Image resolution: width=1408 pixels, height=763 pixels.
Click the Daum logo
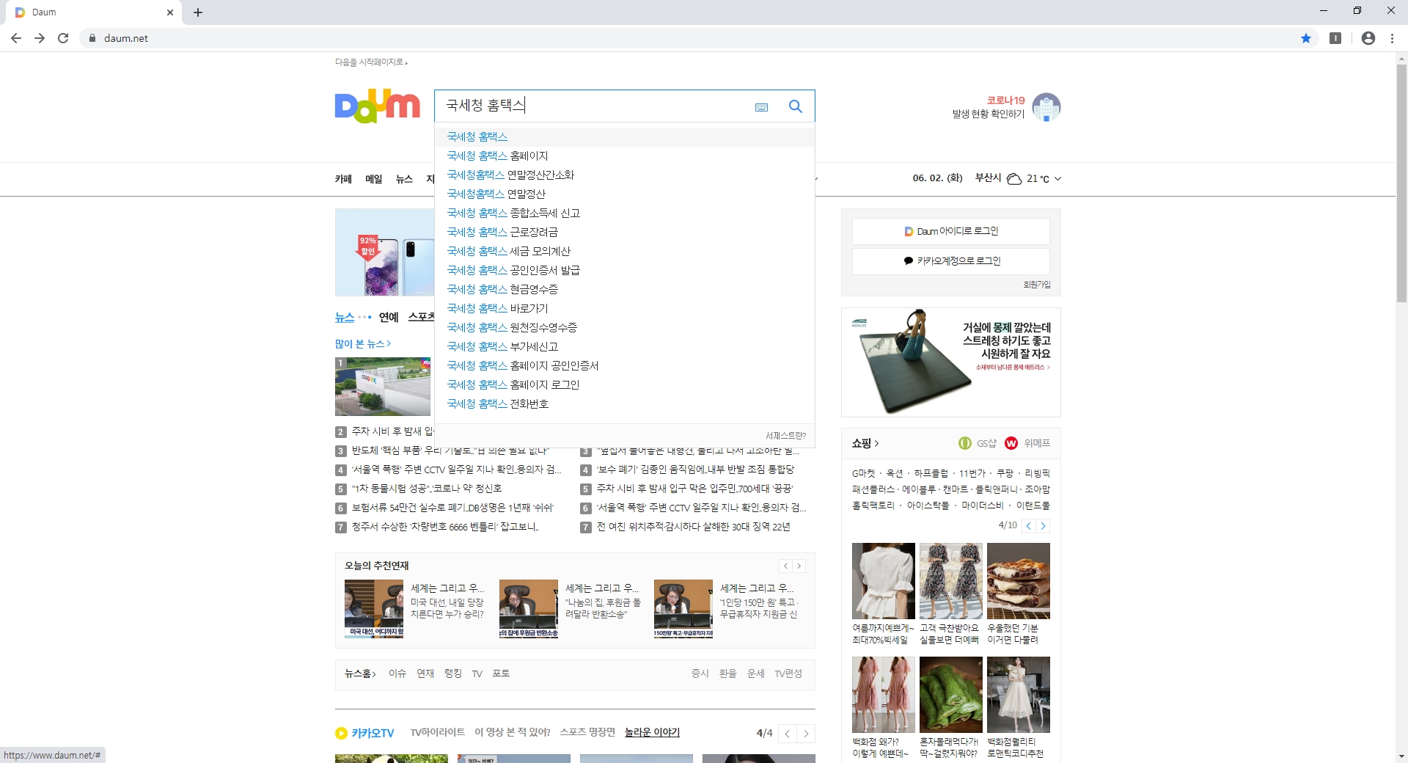377,106
